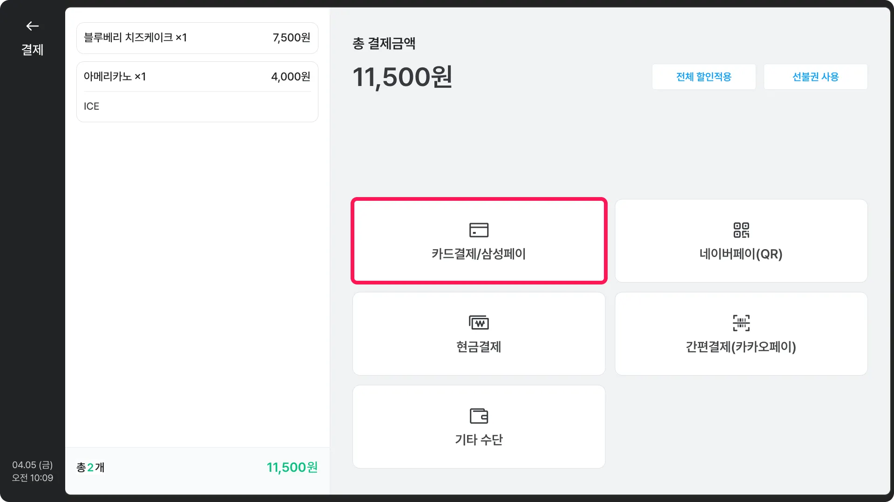This screenshot has width=894, height=502.
Task: Click the 총 2개 item count
Action: (90, 467)
